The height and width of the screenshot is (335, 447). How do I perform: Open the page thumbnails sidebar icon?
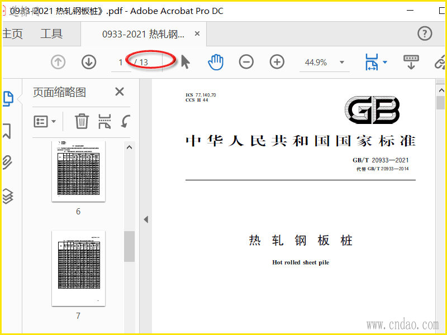click(x=8, y=99)
